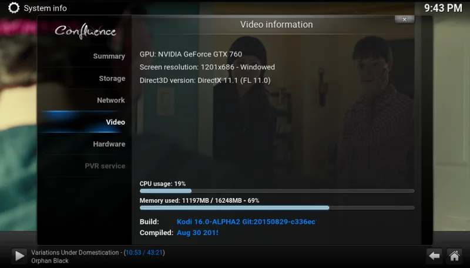Click the Memory used progress bar

(x=277, y=207)
